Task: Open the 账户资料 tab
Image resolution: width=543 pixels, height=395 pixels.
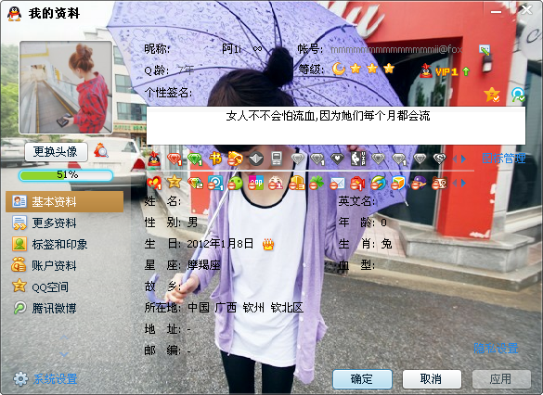Action: pos(64,265)
